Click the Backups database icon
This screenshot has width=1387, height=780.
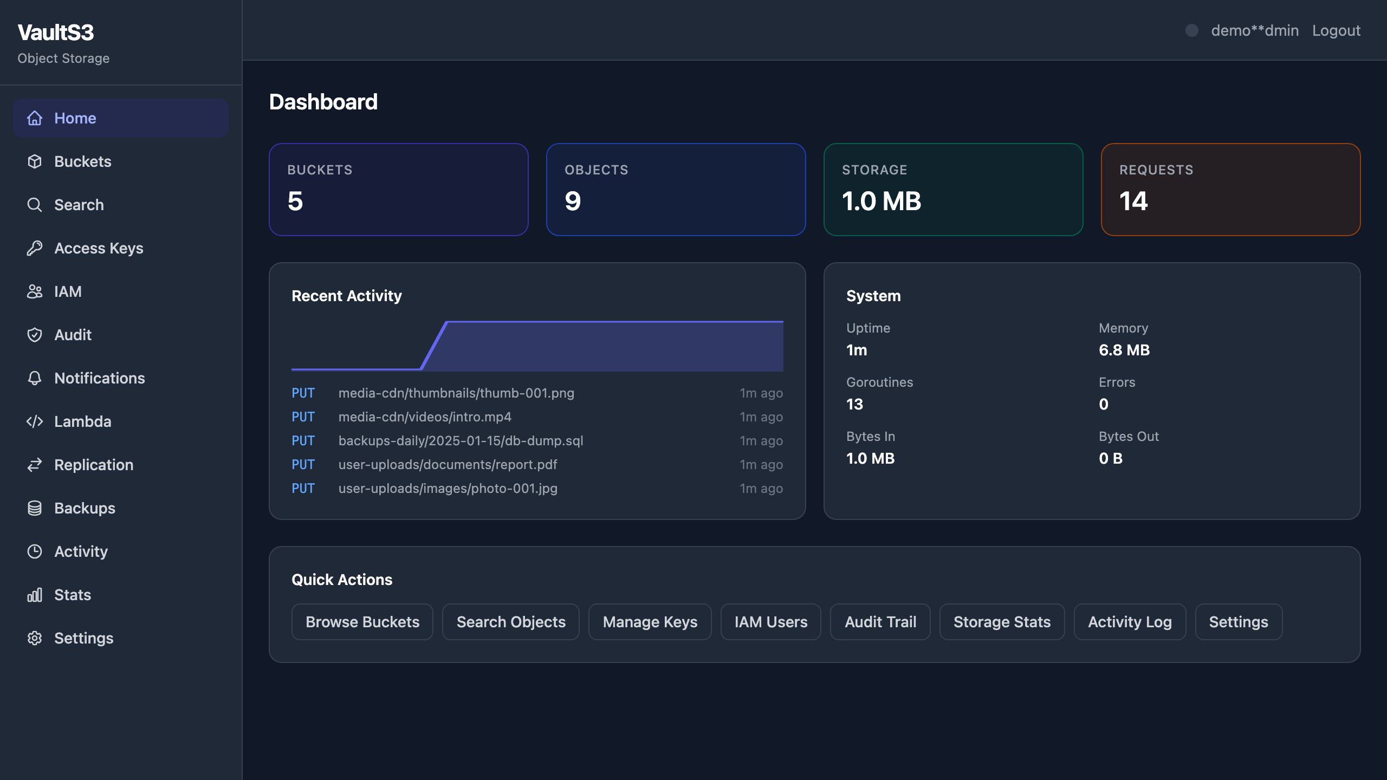pos(35,508)
